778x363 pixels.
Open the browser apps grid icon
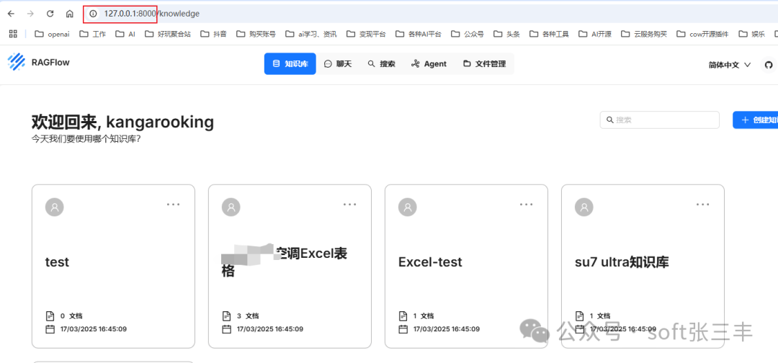click(x=13, y=34)
